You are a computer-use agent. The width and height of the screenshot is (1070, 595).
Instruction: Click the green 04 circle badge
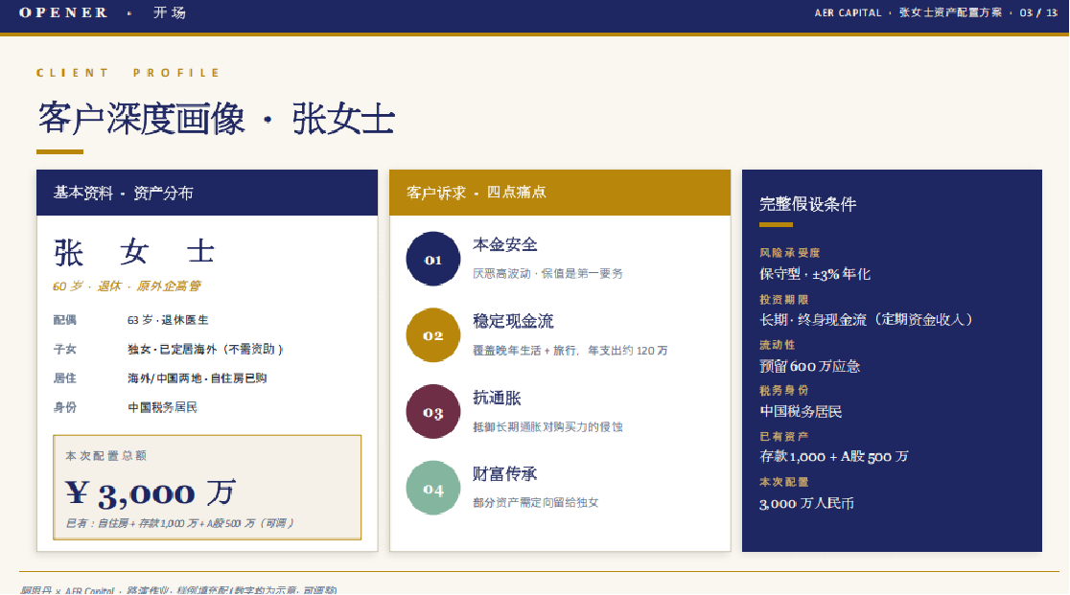point(432,488)
